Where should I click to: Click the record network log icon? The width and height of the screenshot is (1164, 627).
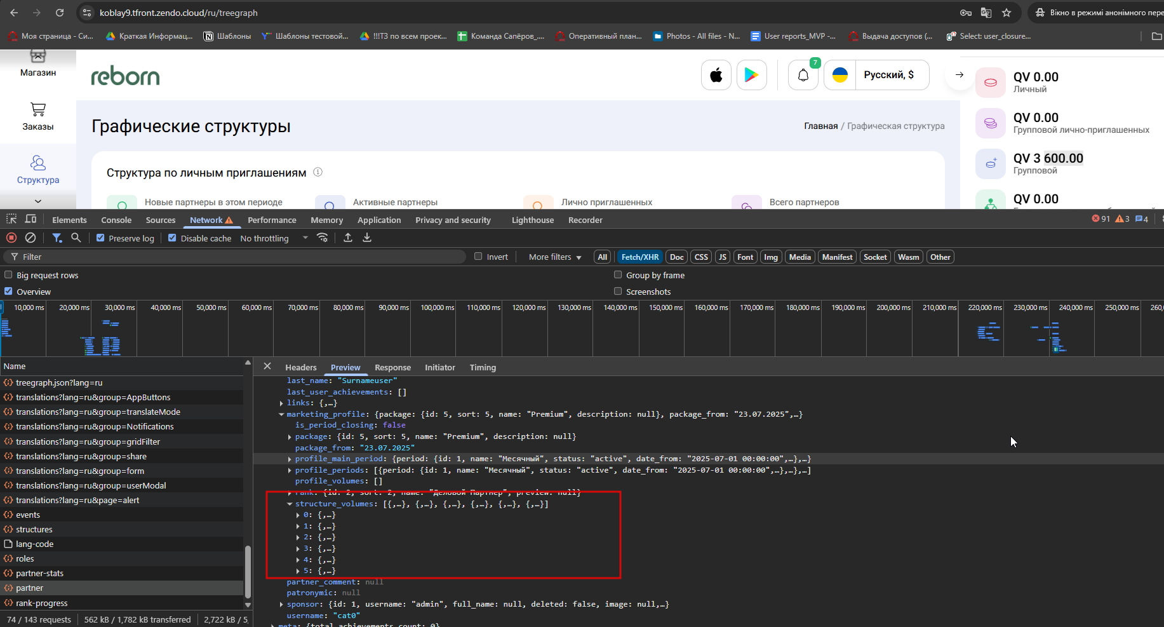point(11,238)
